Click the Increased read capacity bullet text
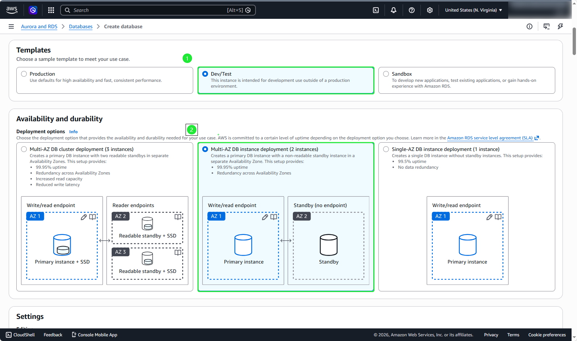 tap(59, 179)
